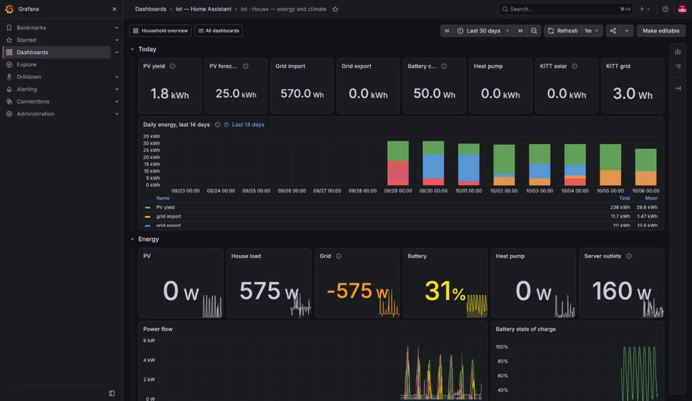Image resolution: width=692 pixels, height=401 pixels.
Task: Expand the Bookmarks section chevron
Action: (117, 28)
